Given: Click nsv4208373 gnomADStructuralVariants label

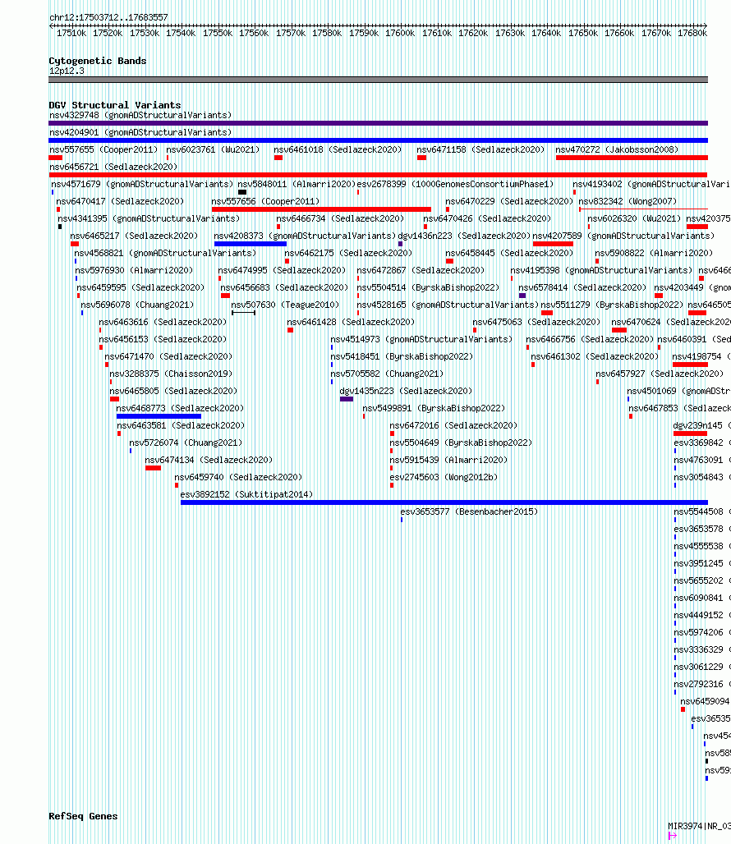Looking at the screenshot, I should coord(305,236).
